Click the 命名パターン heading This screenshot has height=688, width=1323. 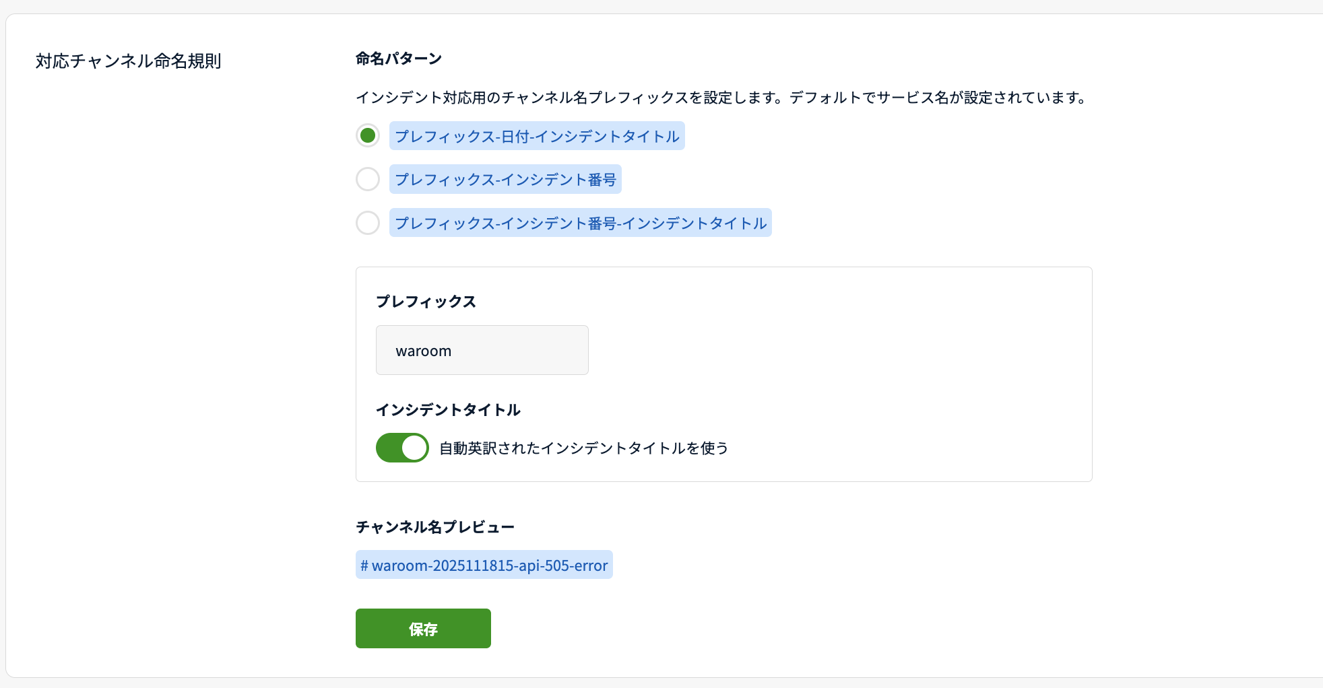399,59
